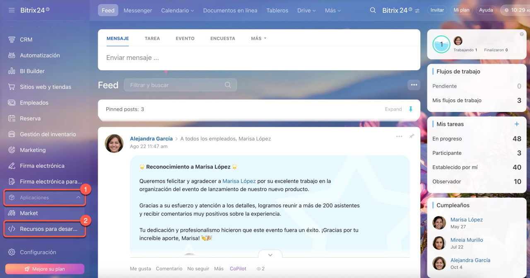Open the hamburger menu icon
Viewport: 530px width, 278px height.
12,10
